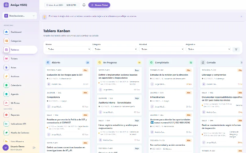
Task: Open Archivos in the sidebar
Action: click(20, 76)
